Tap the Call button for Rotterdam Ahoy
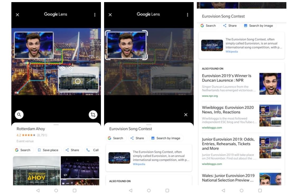 tap(93, 150)
